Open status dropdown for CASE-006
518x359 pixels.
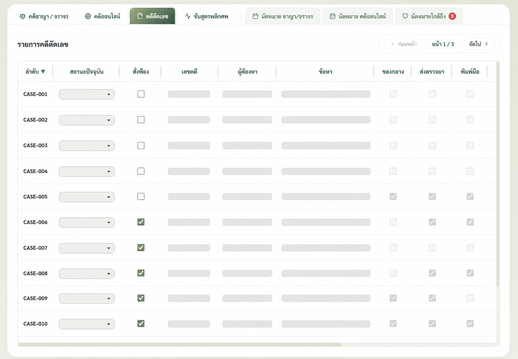87,222
